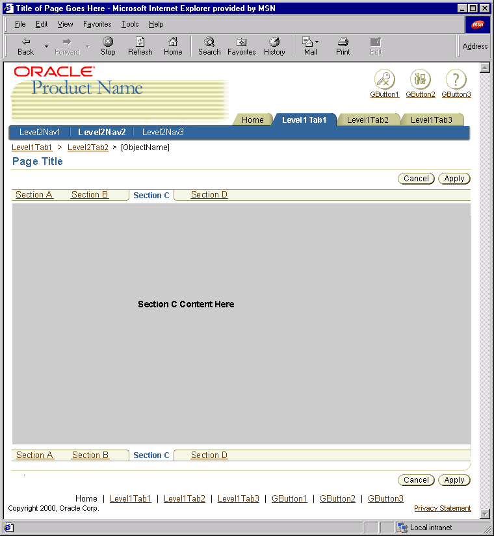Show browsing History from the toolbar
This screenshot has width=494, height=536.
tap(274, 45)
